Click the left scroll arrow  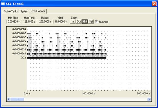point(9,99)
